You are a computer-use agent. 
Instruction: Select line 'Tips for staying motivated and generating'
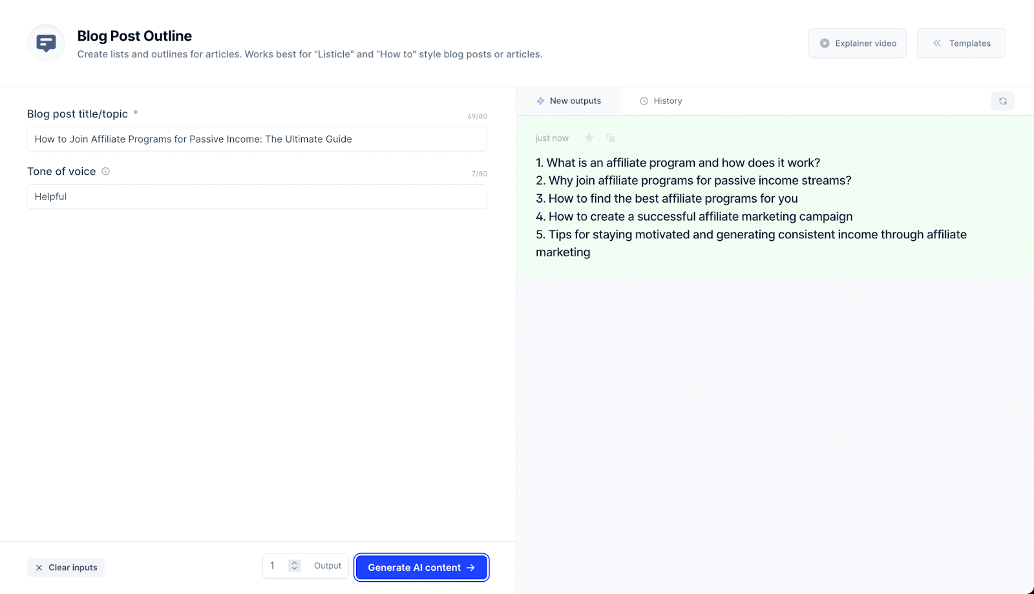[751, 243]
